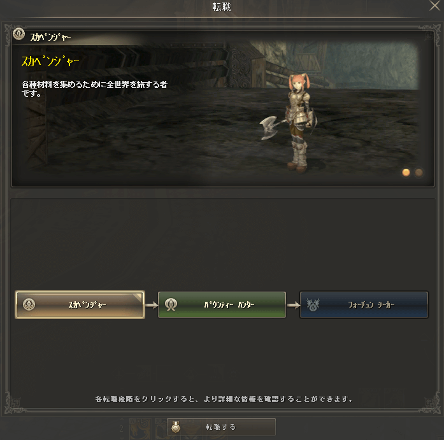This screenshot has height=440, width=444.
Task: Open the green バウンティーハンター job stage
Action: (222, 305)
